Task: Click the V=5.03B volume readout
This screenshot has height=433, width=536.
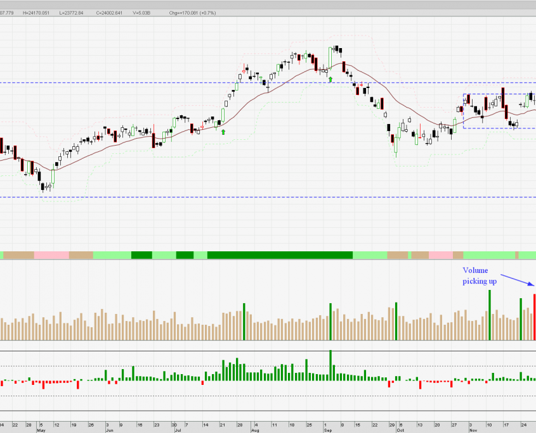Action: [x=142, y=13]
